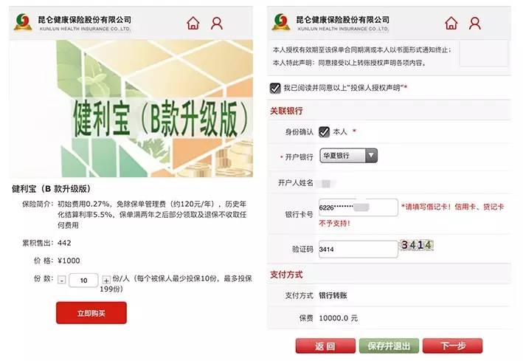The height and width of the screenshot is (361, 523).
Task: Toggle the 本人 identity confirmation checkbox
Action: [x=324, y=132]
